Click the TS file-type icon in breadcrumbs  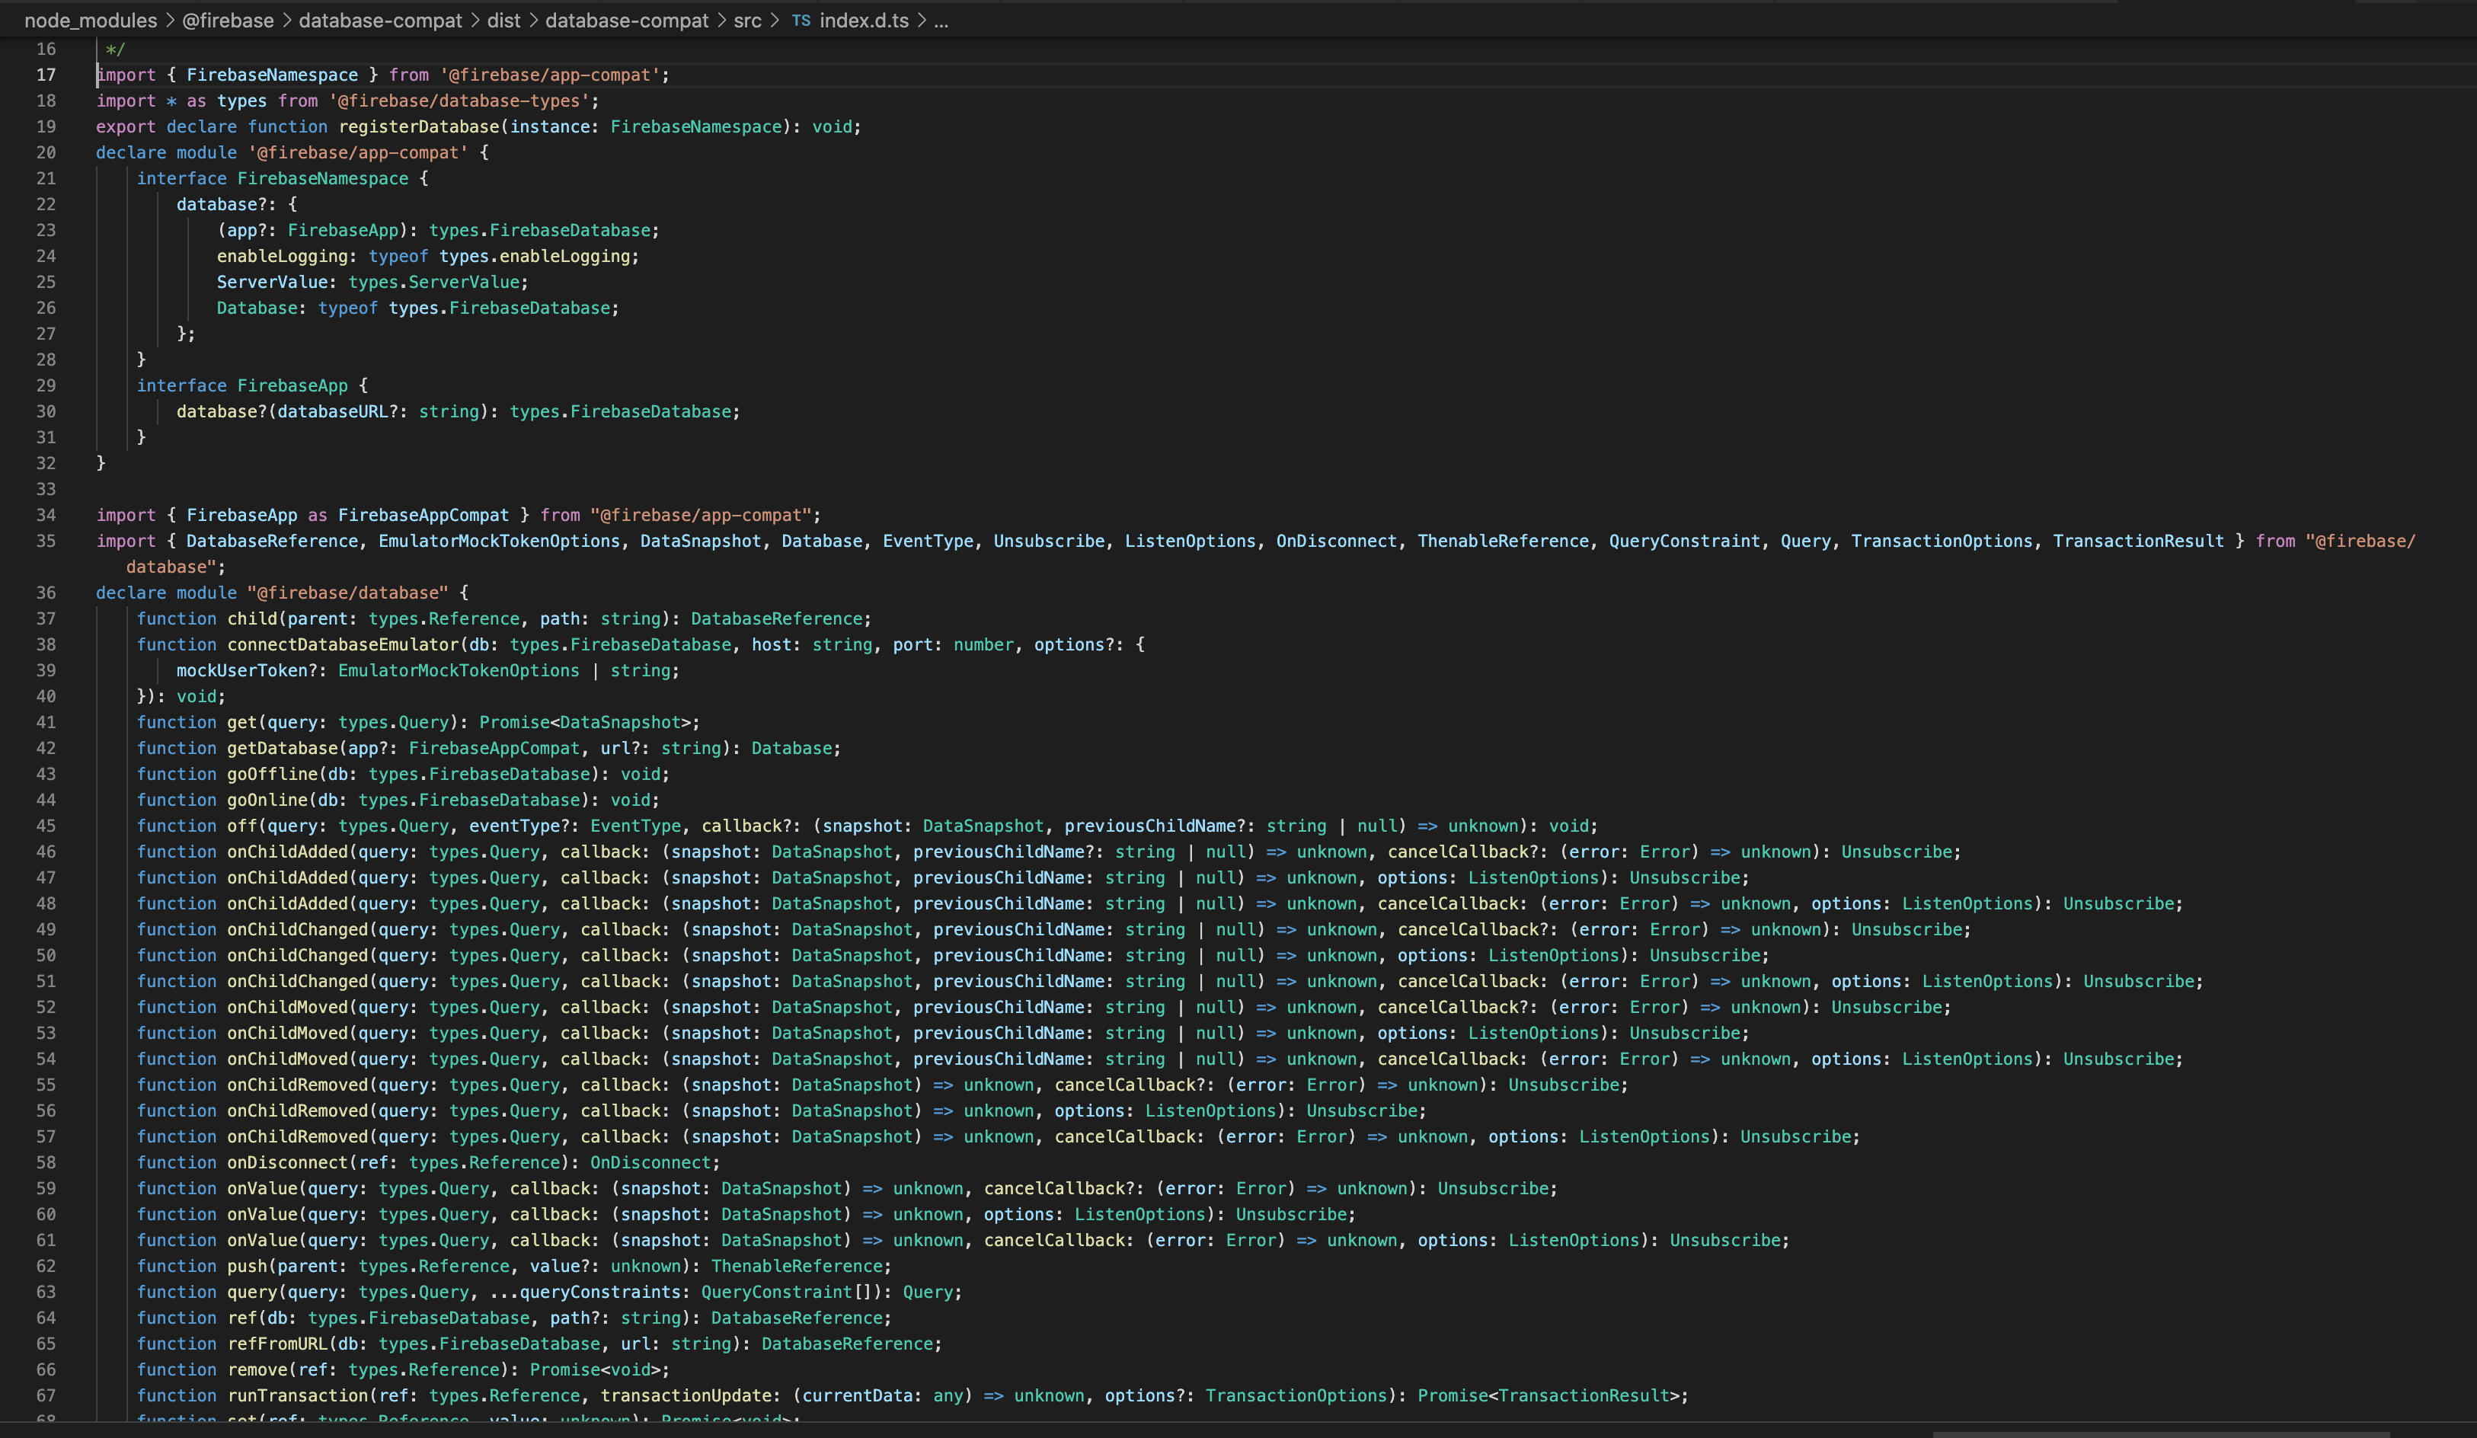(801, 21)
